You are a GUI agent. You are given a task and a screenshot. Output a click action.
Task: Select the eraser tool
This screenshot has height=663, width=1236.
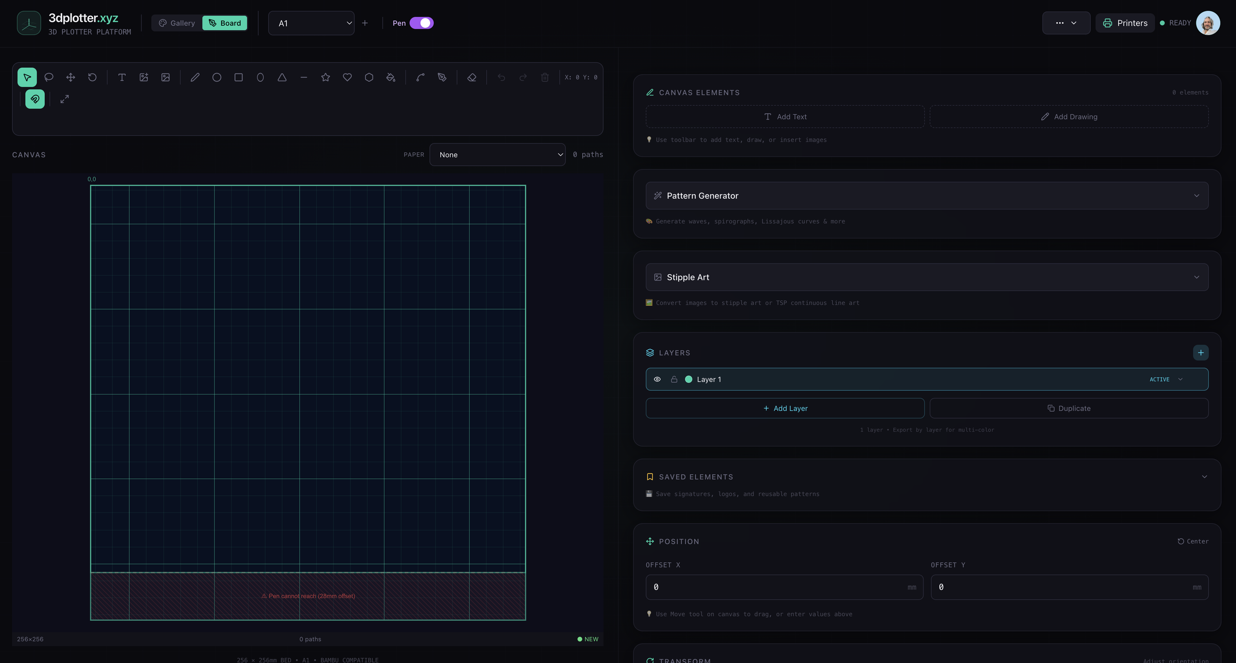472,77
